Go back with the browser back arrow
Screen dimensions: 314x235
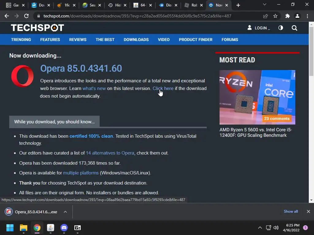[x=7, y=16]
